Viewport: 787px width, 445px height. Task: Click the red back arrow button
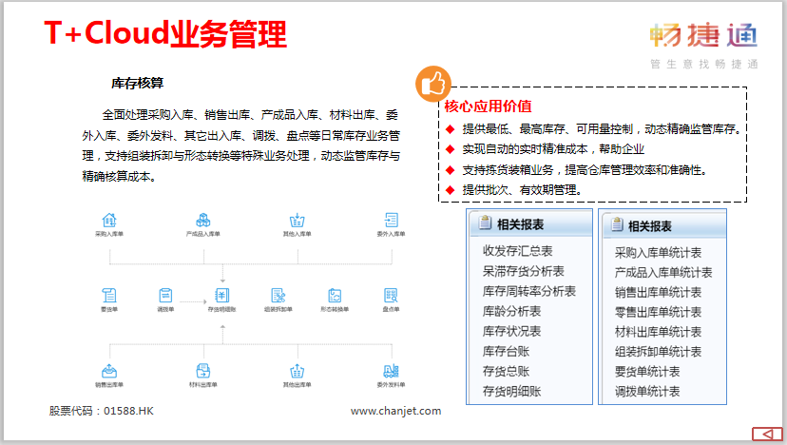coord(767,434)
